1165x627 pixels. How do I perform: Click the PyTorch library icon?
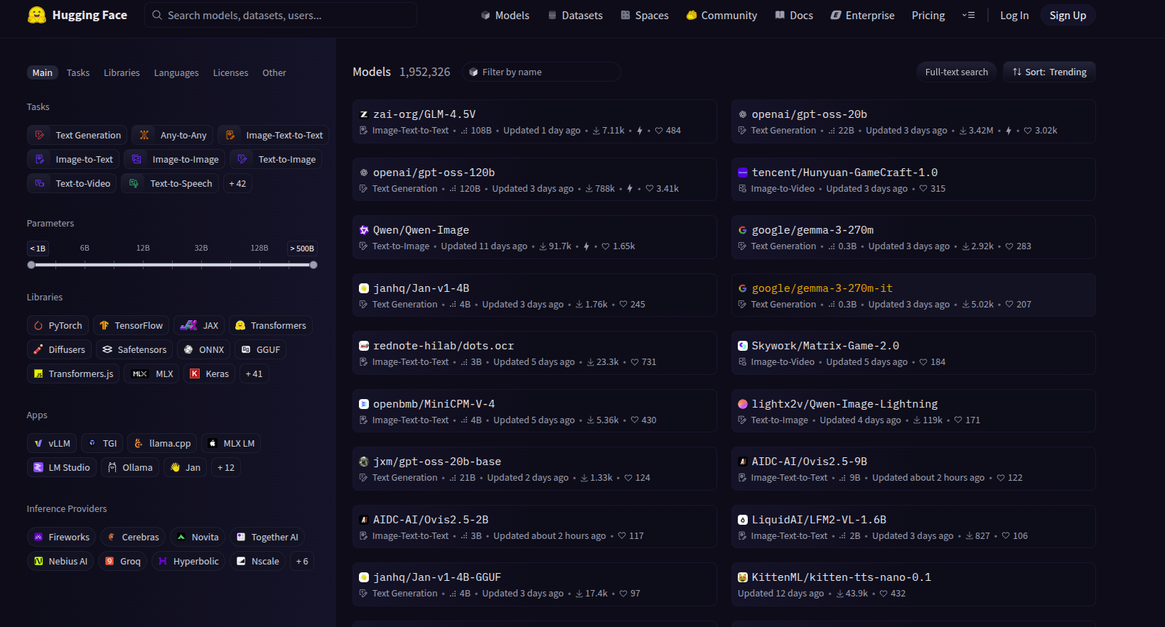(x=38, y=325)
